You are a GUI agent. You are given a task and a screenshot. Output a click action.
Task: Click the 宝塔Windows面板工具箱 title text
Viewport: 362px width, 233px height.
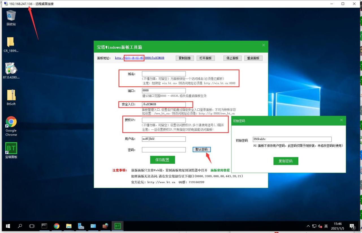(x=119, y=47)
